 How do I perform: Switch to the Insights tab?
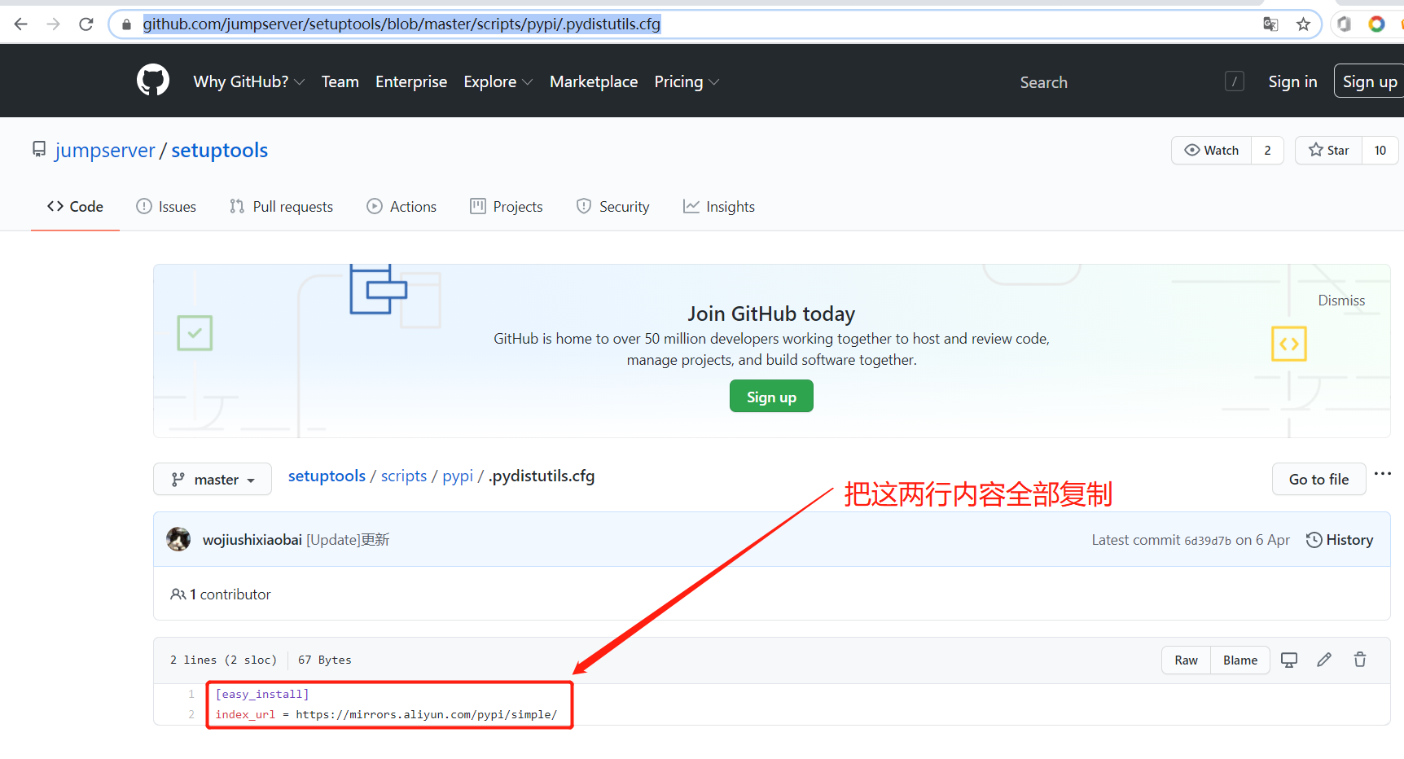tap(719, 207)
